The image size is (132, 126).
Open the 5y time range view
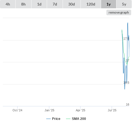[x=124, y=4]
